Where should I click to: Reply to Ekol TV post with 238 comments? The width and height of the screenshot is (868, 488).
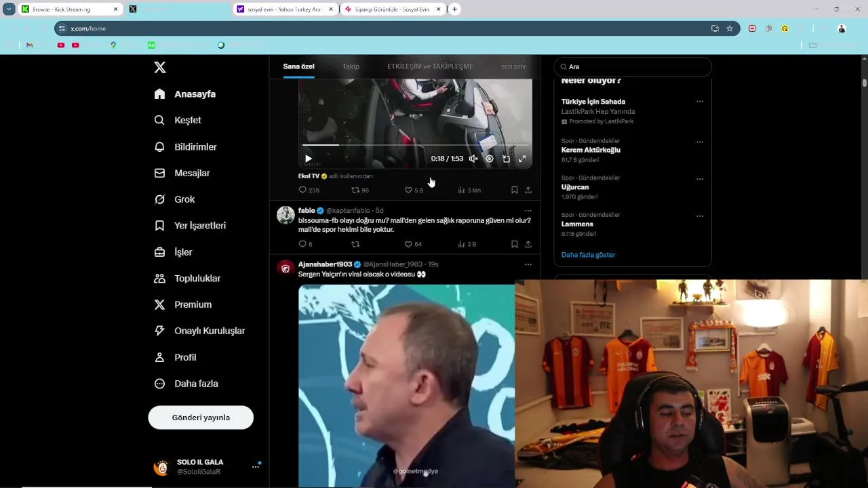[x=309, y=190]
